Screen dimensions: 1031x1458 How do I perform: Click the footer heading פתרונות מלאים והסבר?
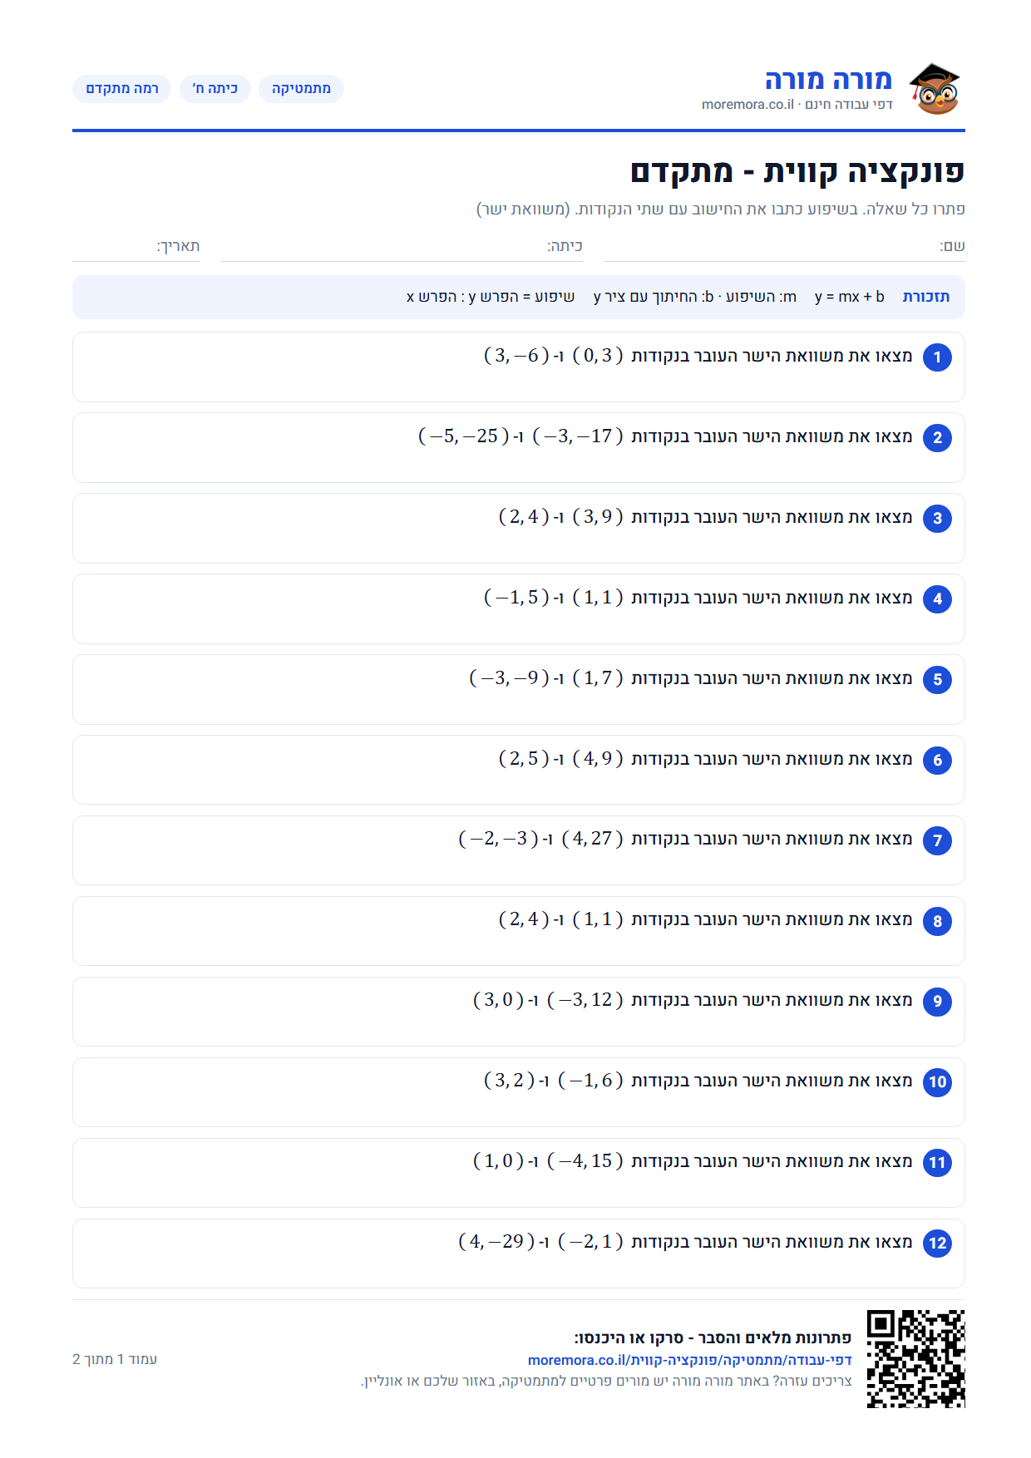click(x=713, y=1338)
